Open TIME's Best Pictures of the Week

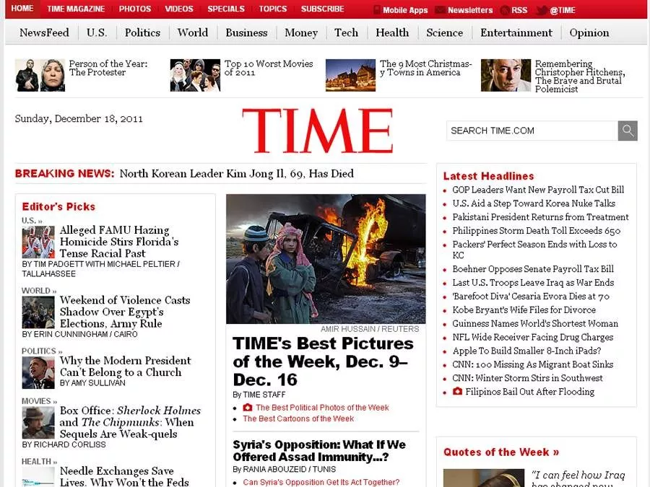coord(323,361)
